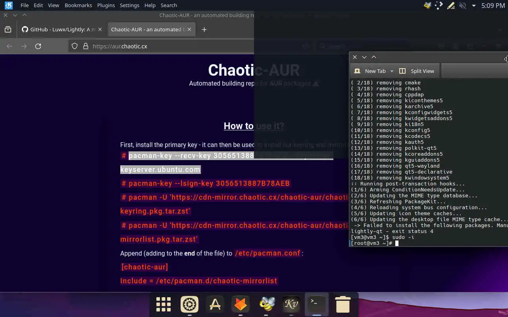Click the pacman-key --lsign-key command line

[x=206, y=183]
